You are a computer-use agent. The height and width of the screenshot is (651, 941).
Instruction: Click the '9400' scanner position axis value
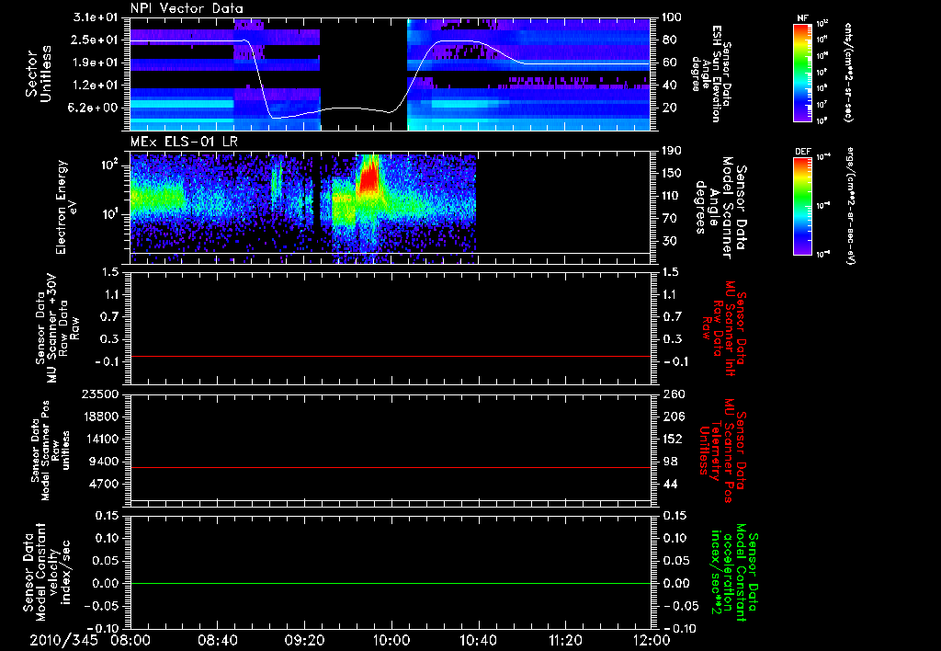click(105, 462)
